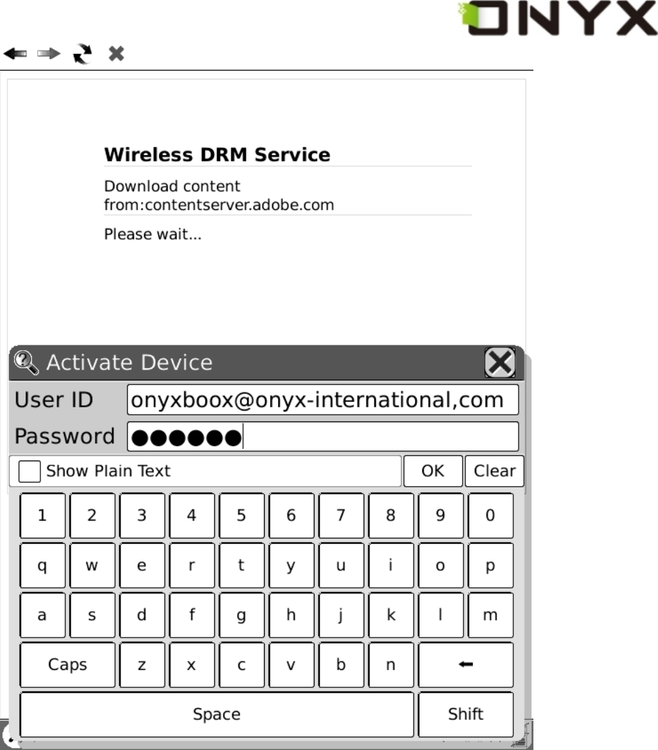Image resolution: width=658 pixels, height=750 pixels.
Task: Tap the 2 key on the keyboard
Action: [x=92, y=515]
